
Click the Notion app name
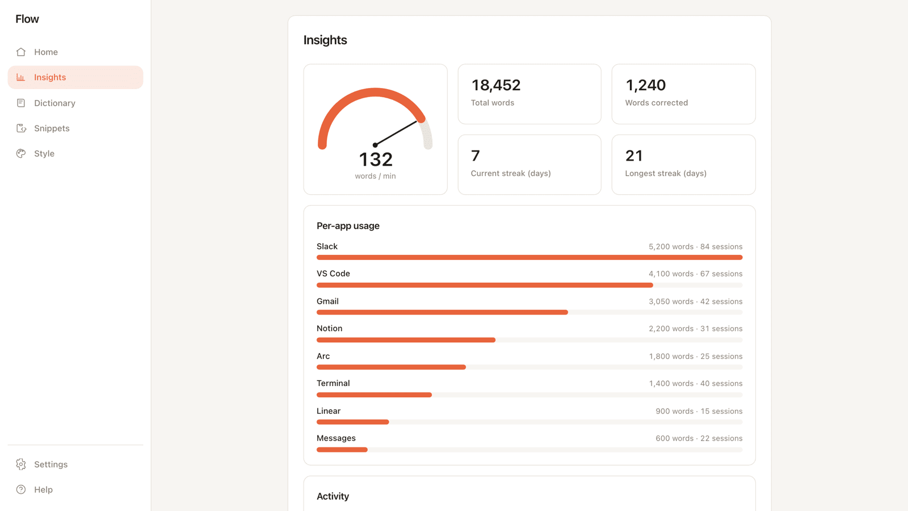coord(329,328)
